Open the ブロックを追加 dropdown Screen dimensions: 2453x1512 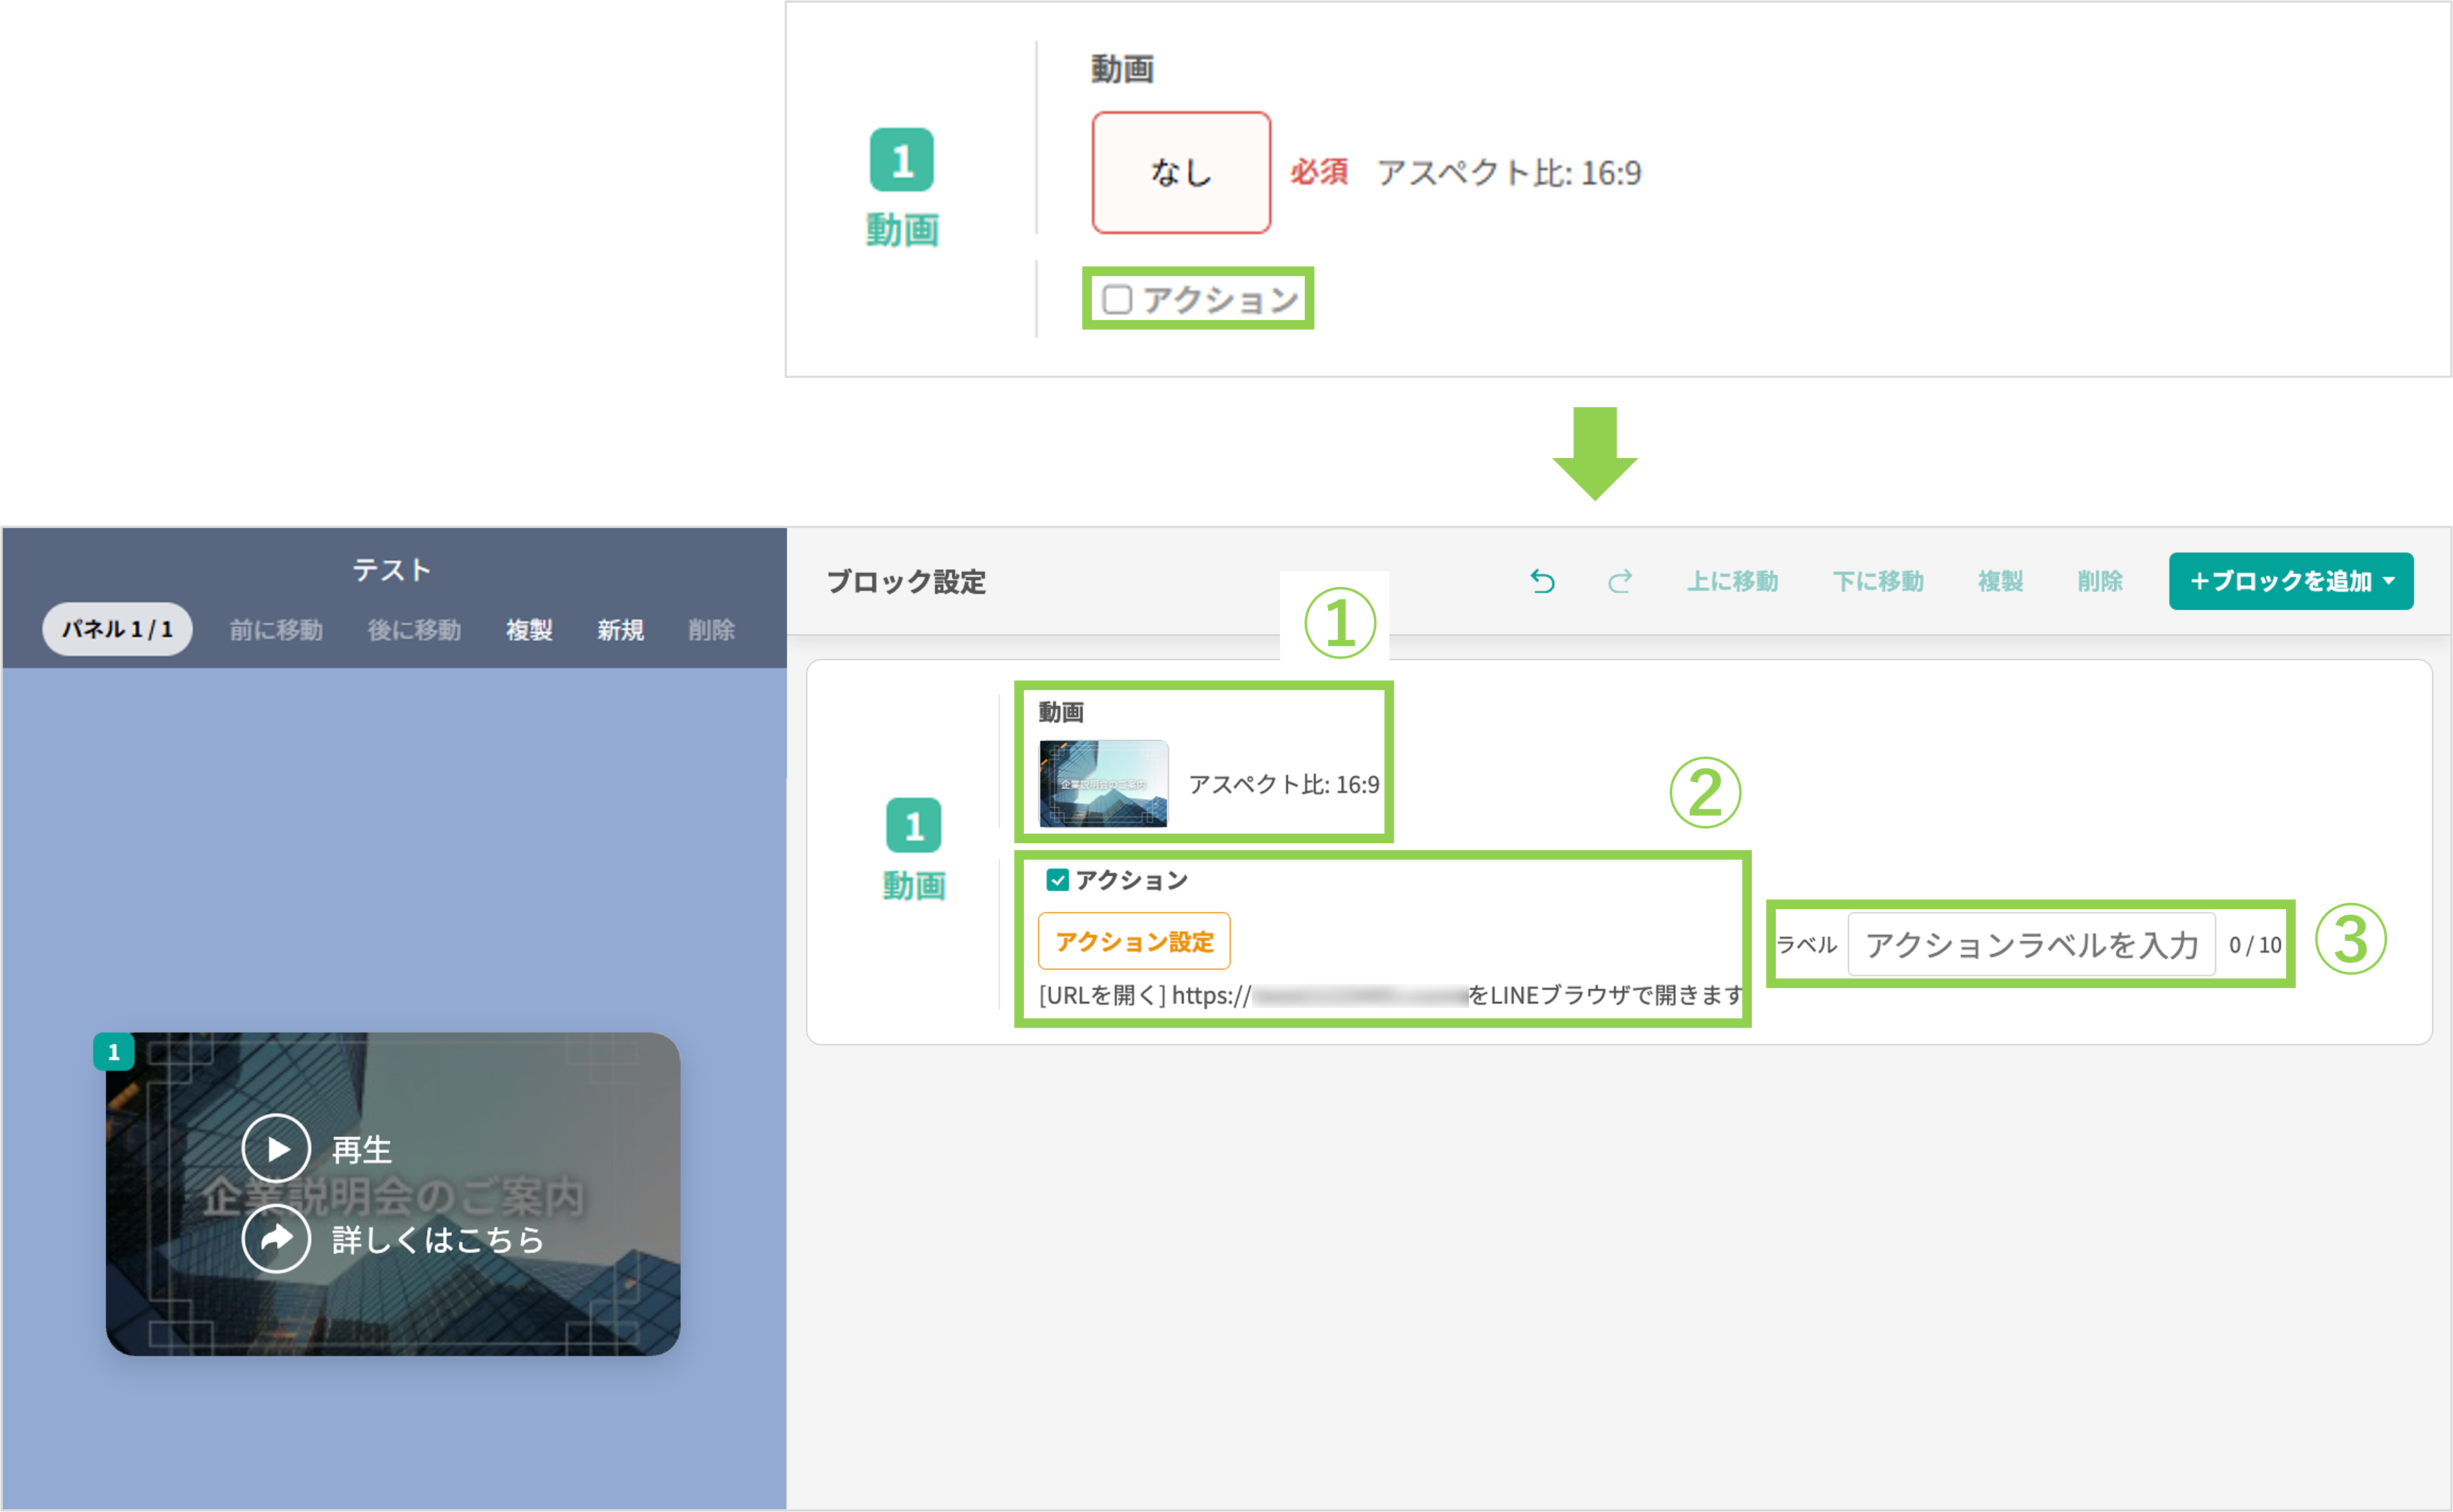(2290, 581)
